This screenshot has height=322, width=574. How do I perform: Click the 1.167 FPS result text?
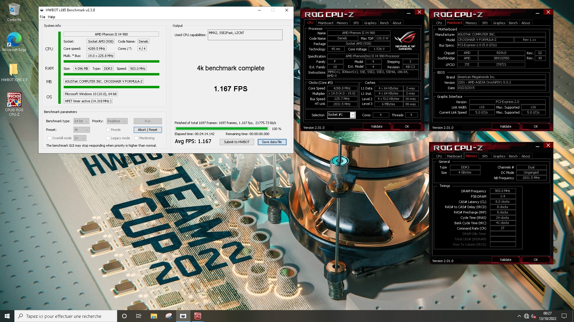(230, 89)
